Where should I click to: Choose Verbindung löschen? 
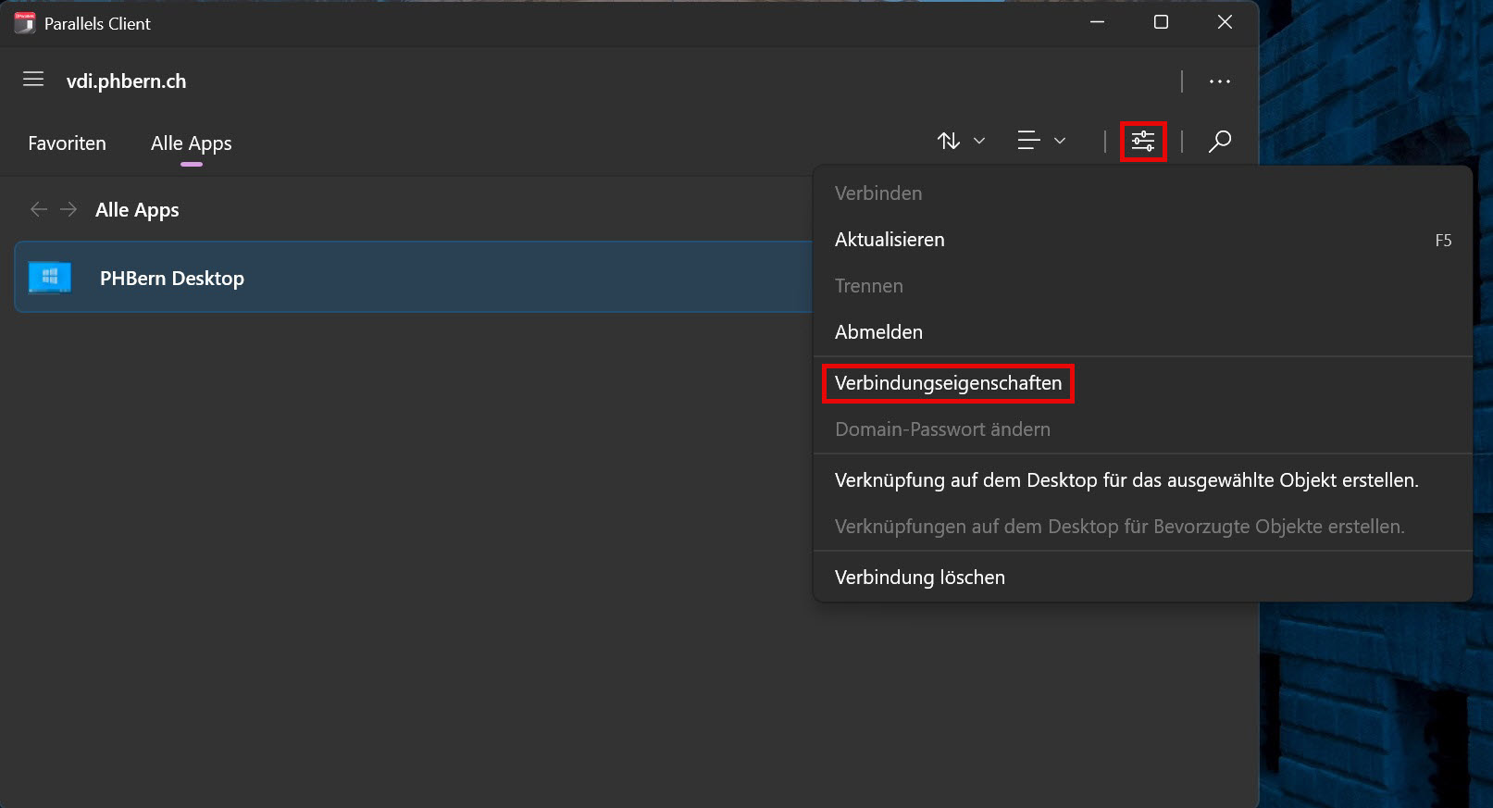click(1142, 578)
